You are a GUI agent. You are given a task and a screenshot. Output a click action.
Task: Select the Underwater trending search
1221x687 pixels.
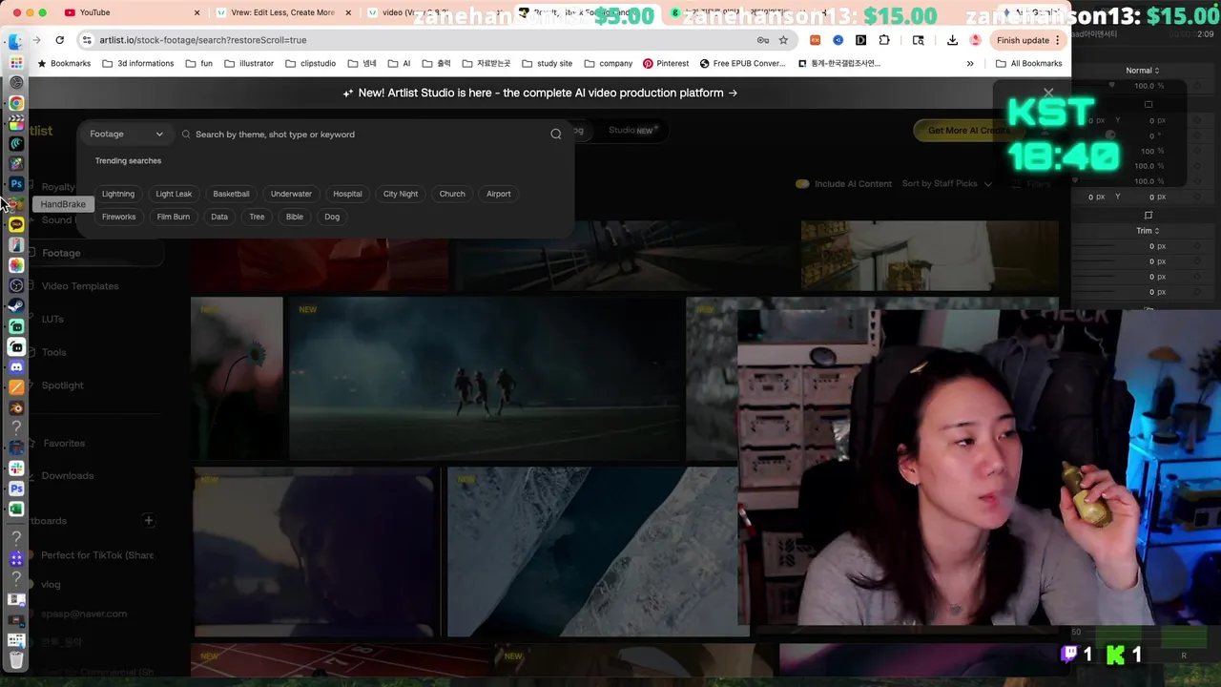tap(291, 194)
